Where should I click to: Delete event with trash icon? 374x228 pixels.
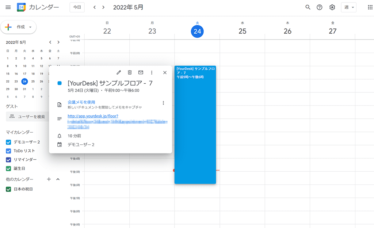point(130,72)
